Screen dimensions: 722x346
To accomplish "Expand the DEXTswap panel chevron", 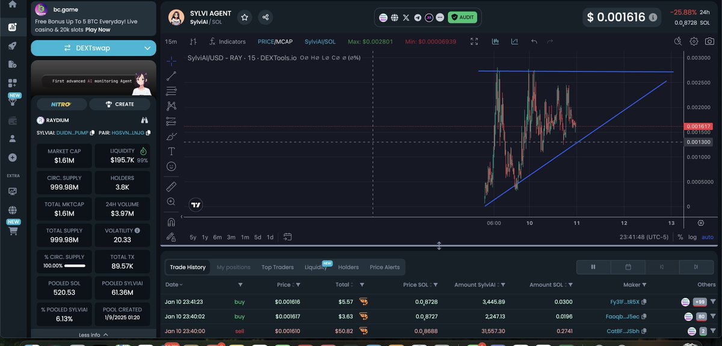I will [x=148, y=48].
